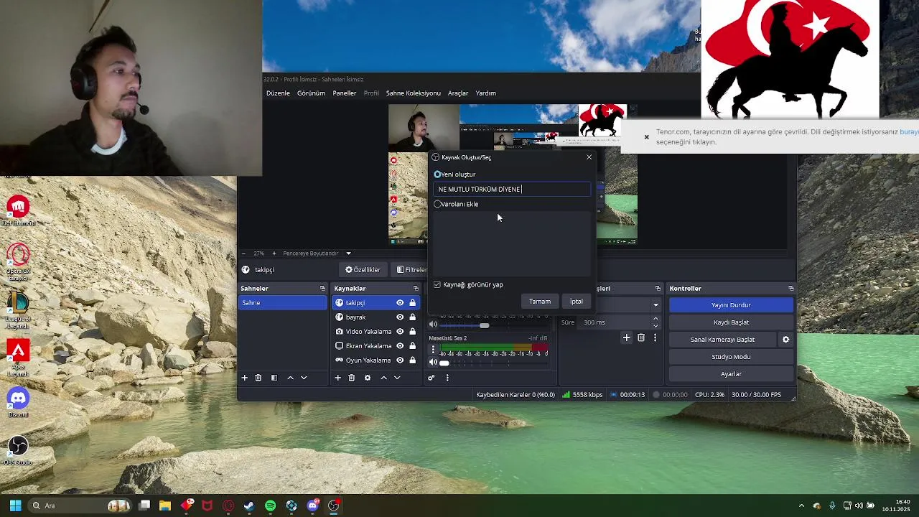Add transition with plus icon
919x517 pixels.
[x=627, y=337]
